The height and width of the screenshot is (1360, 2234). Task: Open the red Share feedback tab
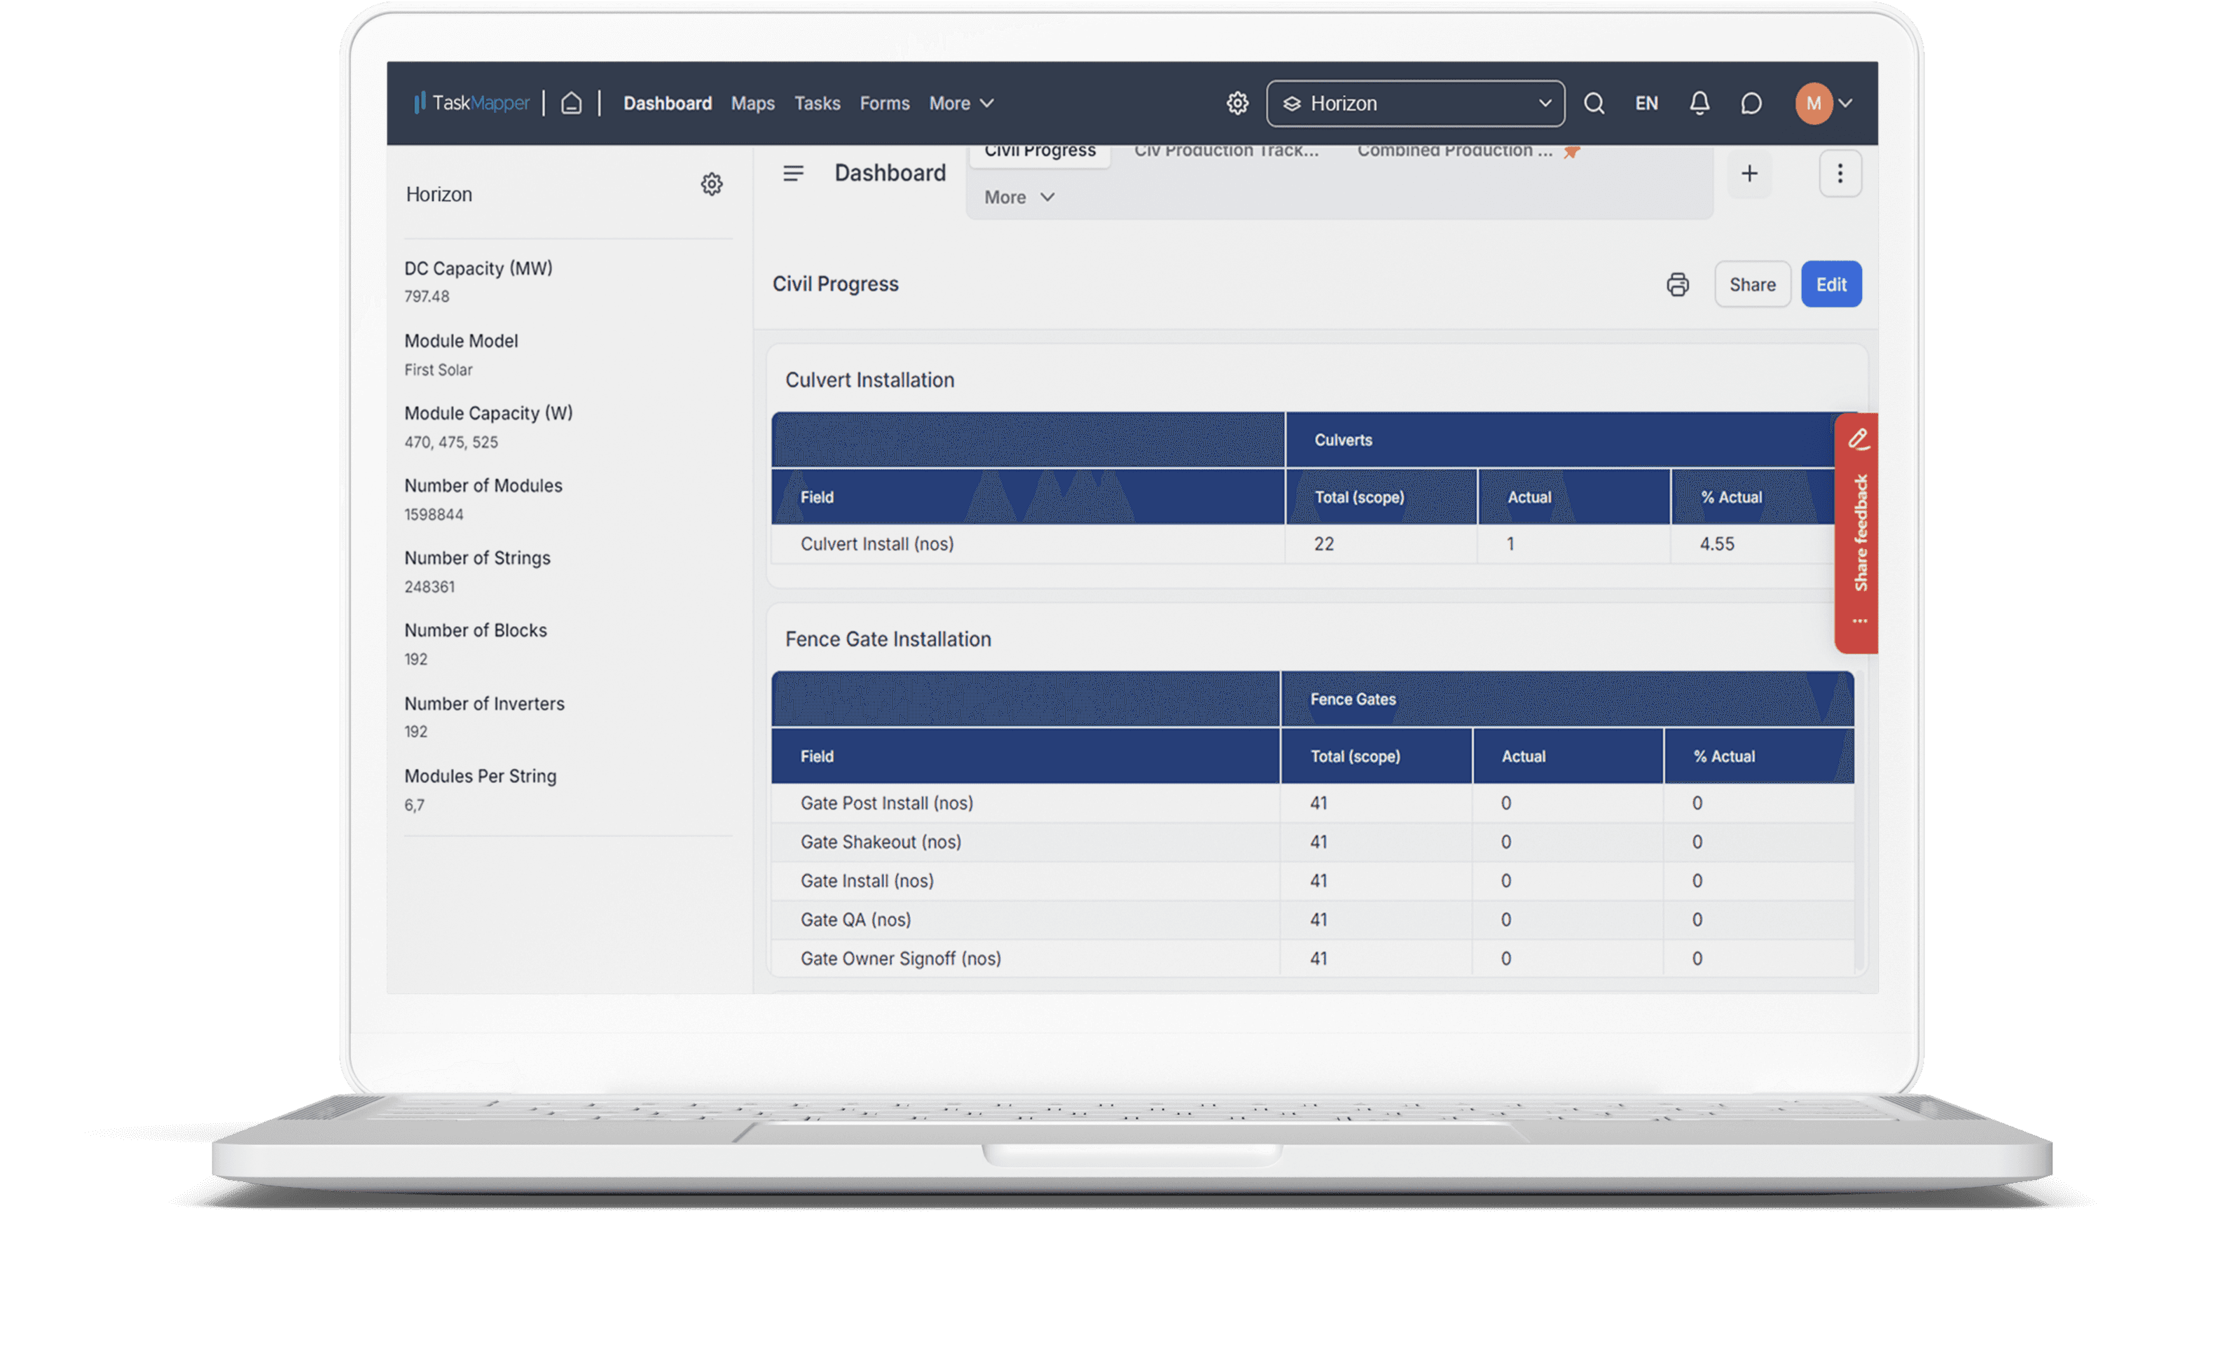[x=1857, y=532]
